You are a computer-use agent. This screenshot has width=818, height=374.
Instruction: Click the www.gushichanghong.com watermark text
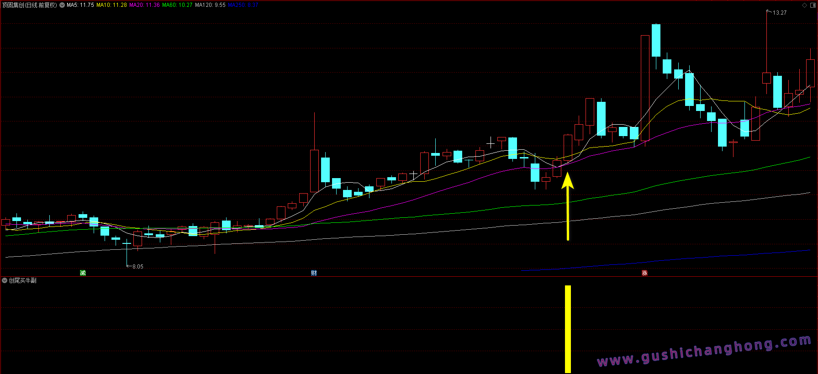coord(704,351)
